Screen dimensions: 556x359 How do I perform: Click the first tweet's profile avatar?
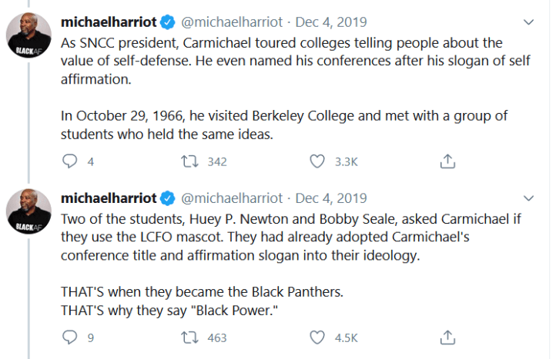[x=29, y=36]
